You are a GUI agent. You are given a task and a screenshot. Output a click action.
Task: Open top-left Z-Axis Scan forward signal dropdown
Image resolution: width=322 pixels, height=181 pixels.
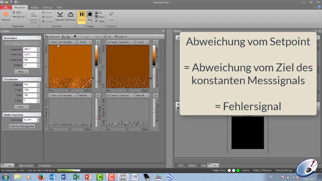[x=63, y=42]
